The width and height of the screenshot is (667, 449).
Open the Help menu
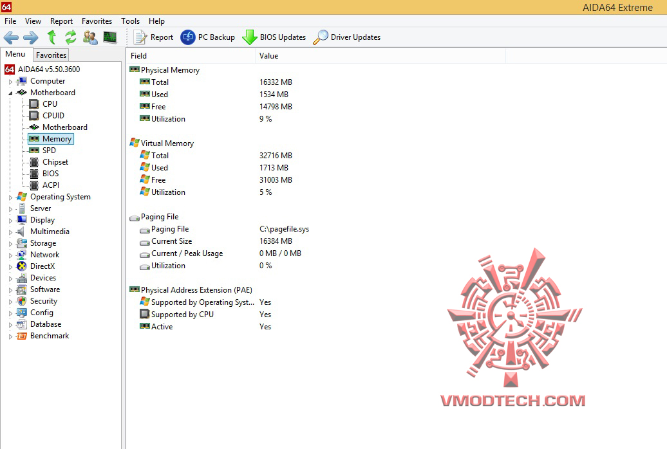point(156,21)
